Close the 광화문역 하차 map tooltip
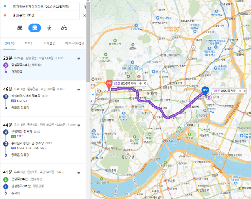The height and width of the screenshot is (199, 251). click(145, 83)
